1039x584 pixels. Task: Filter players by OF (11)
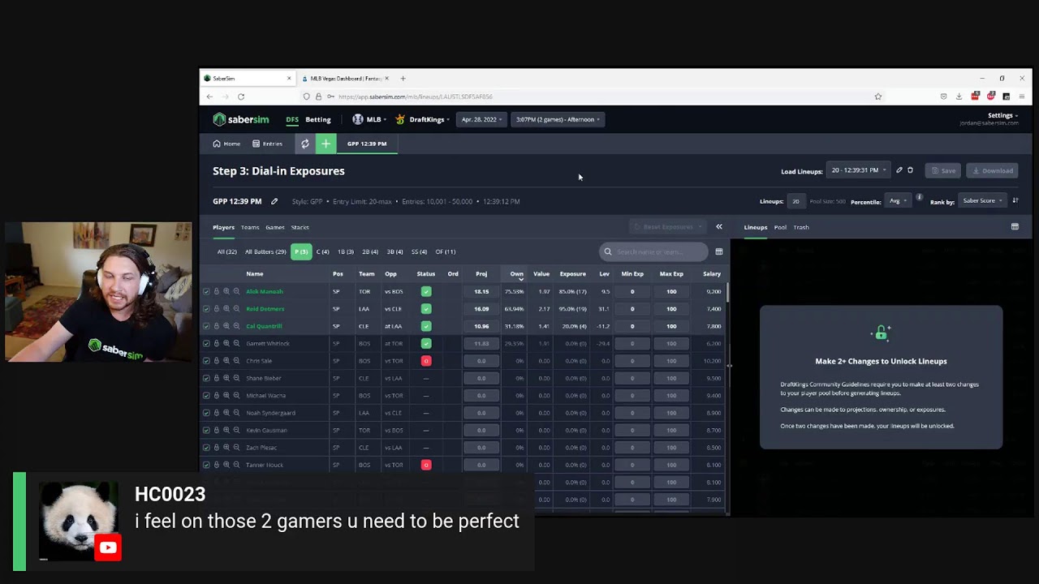click(446, 251)
